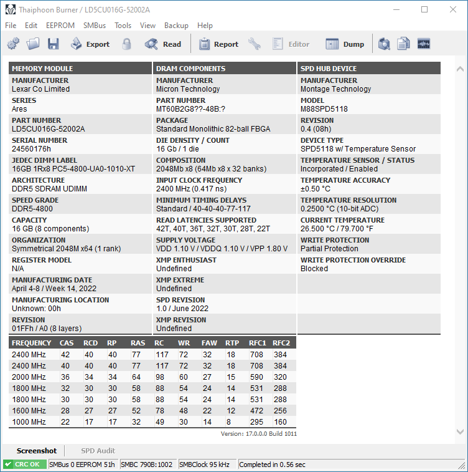Click the supply voltage VDD 1.10 V value
This screenshot has height=472, width=468.
[222, 248]
